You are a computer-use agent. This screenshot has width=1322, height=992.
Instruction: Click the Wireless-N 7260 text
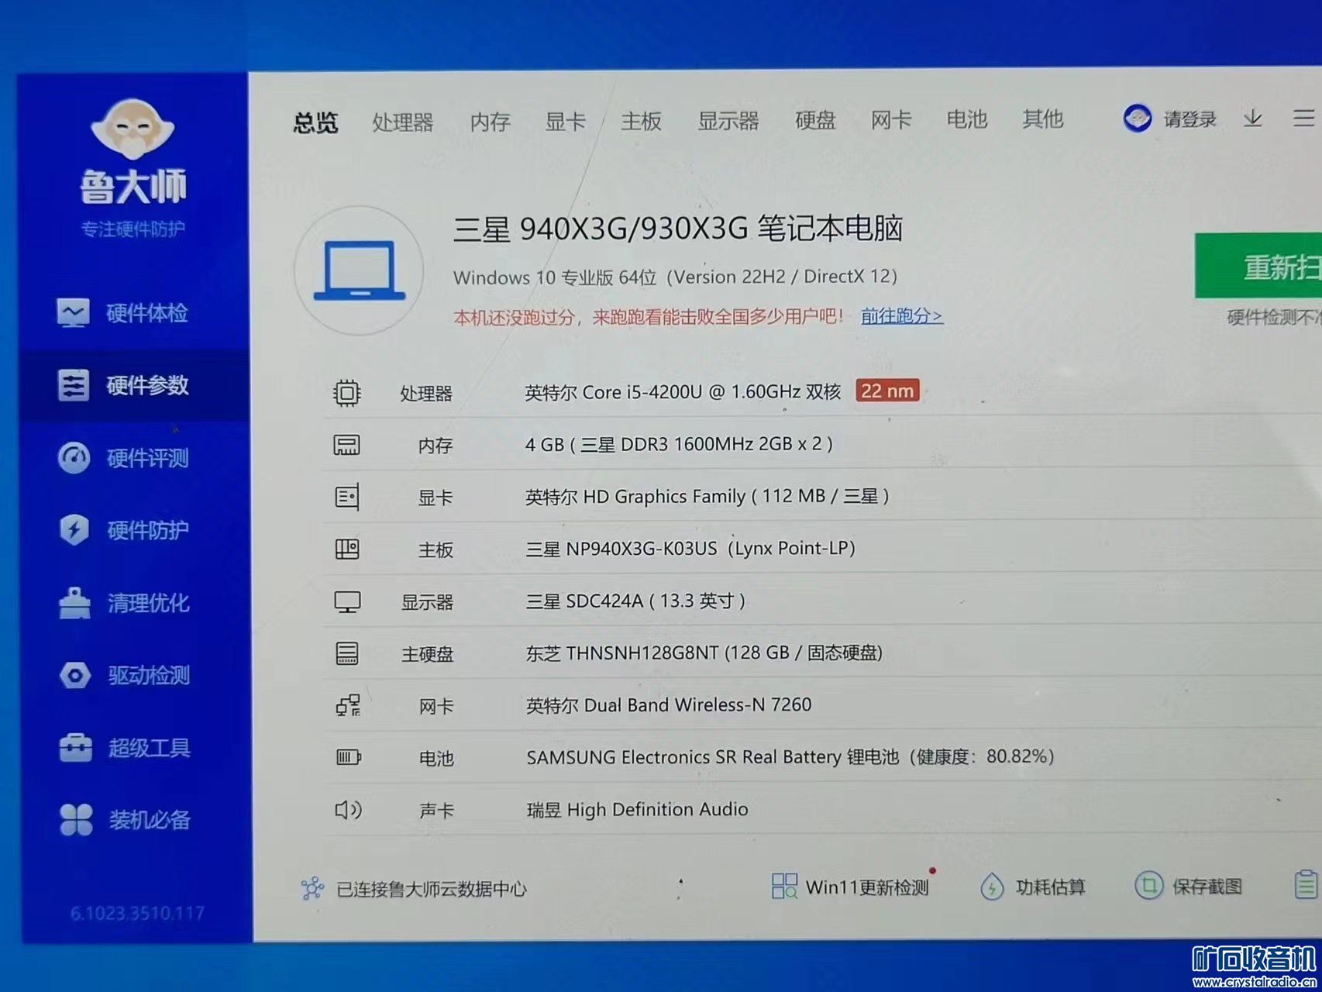point(669,704)
